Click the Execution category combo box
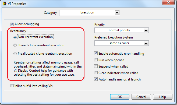 pyautogui.click(x=89, y=13)
